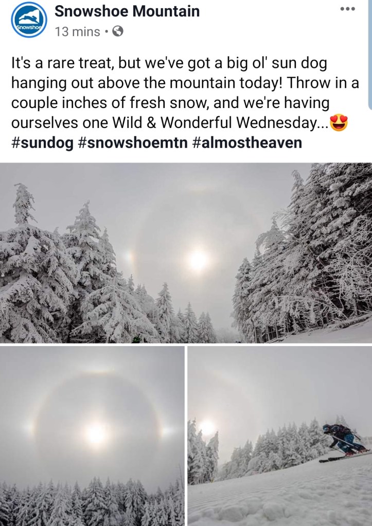This screenshot has width=372, height=526.
Task: Click the 'fresh snow' caption text
Action: tap(169, 103)
